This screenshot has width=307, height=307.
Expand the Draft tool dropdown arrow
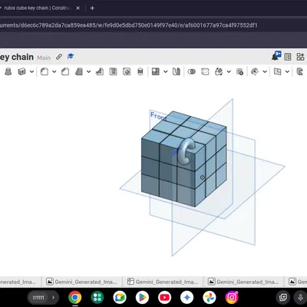click(88, 71)
